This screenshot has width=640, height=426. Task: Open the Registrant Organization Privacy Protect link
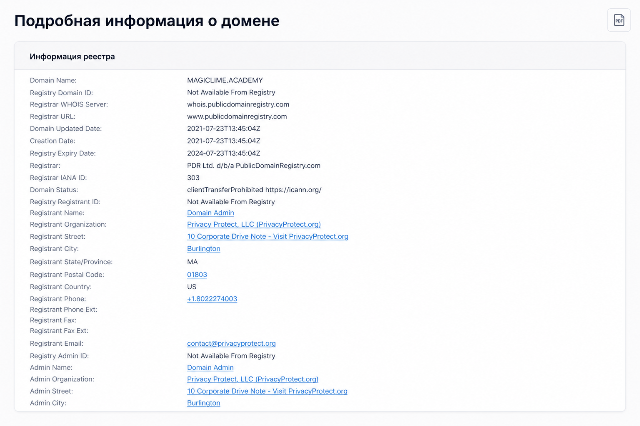tap(254, 224)
